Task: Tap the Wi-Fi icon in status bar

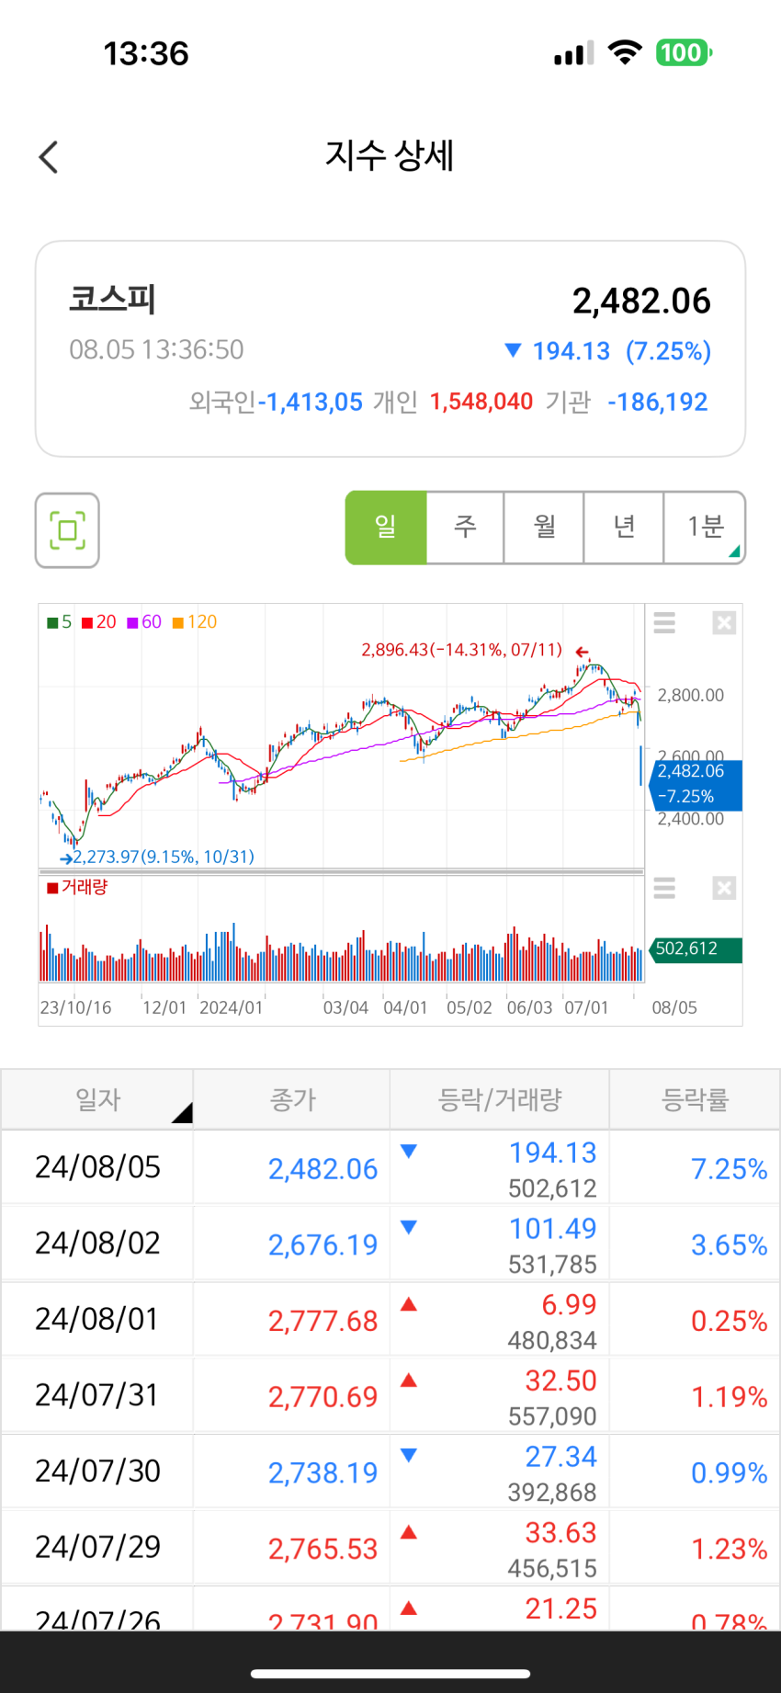Action: tap(625, 52)
